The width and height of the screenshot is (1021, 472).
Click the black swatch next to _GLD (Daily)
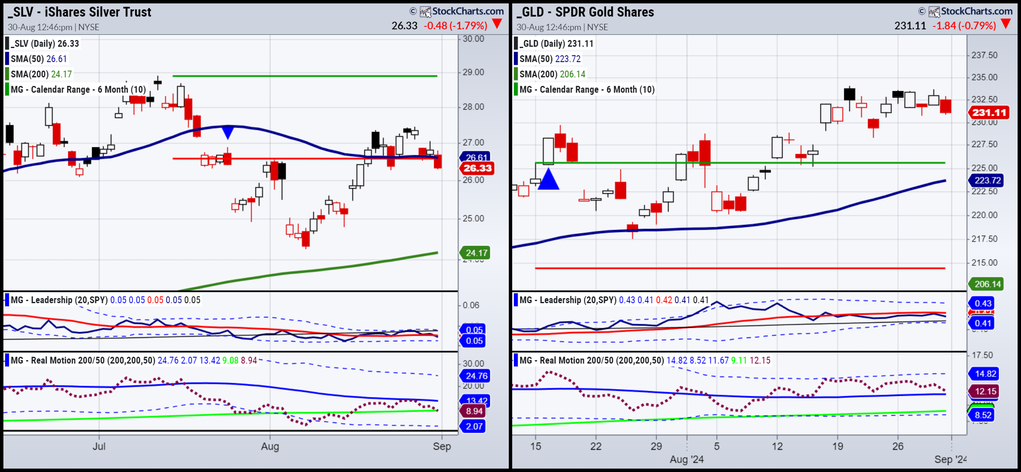click(x=516, y=43)
